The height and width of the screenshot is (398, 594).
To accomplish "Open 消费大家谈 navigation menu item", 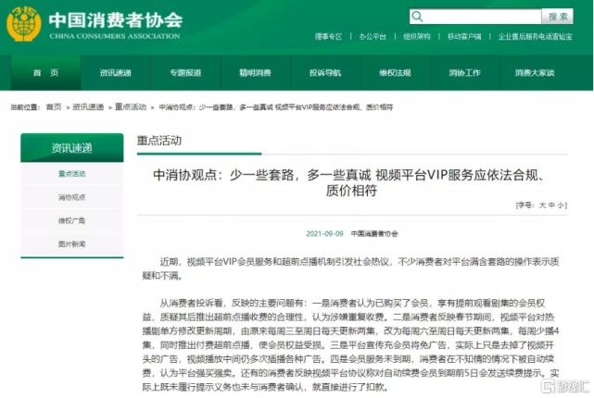I will (x=535, y=72).
